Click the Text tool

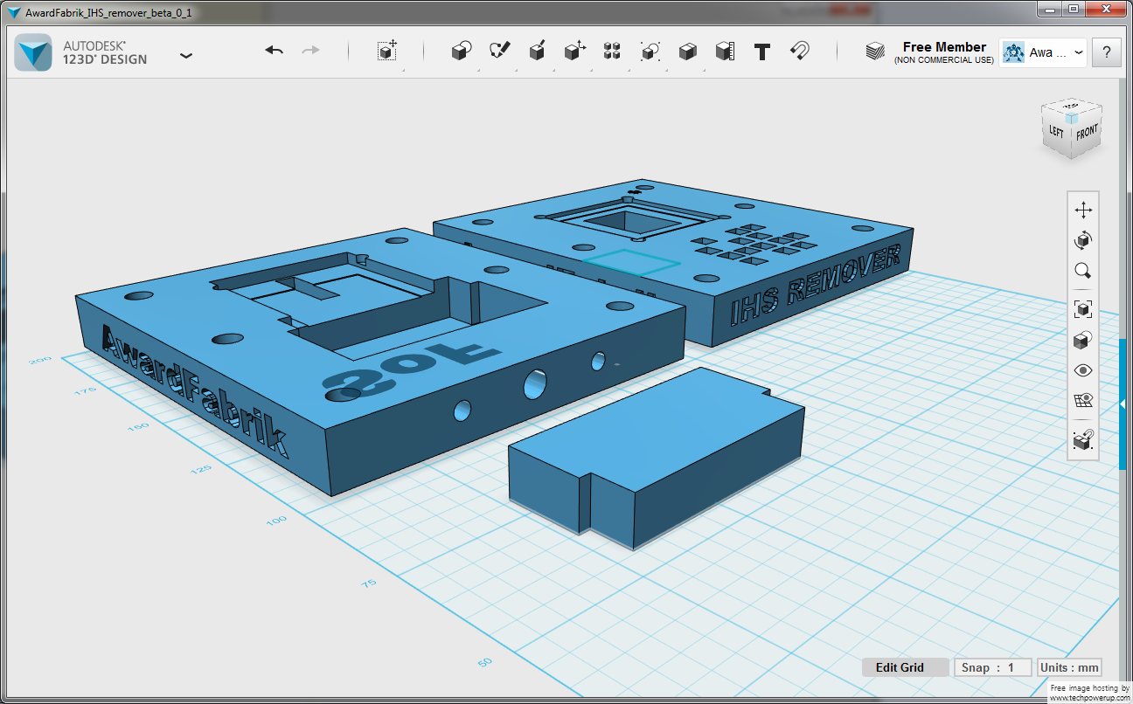pyautogui.click(x=762, y=52)
